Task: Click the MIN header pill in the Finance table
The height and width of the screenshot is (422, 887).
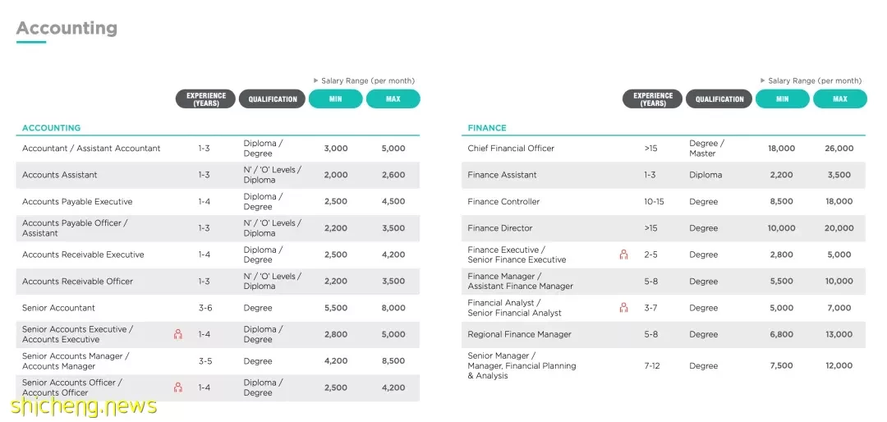Action: coord(783,99)
